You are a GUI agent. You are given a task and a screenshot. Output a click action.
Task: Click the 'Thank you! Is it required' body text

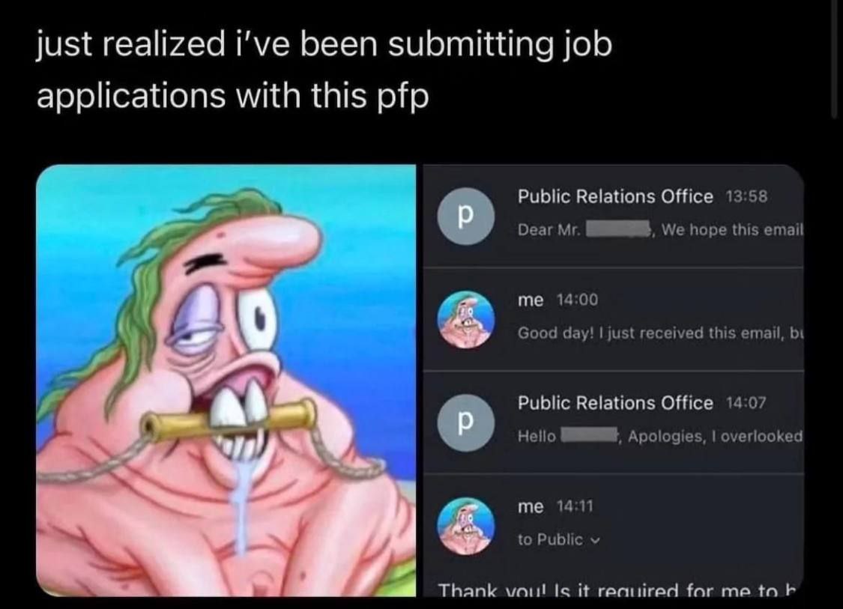616,590
